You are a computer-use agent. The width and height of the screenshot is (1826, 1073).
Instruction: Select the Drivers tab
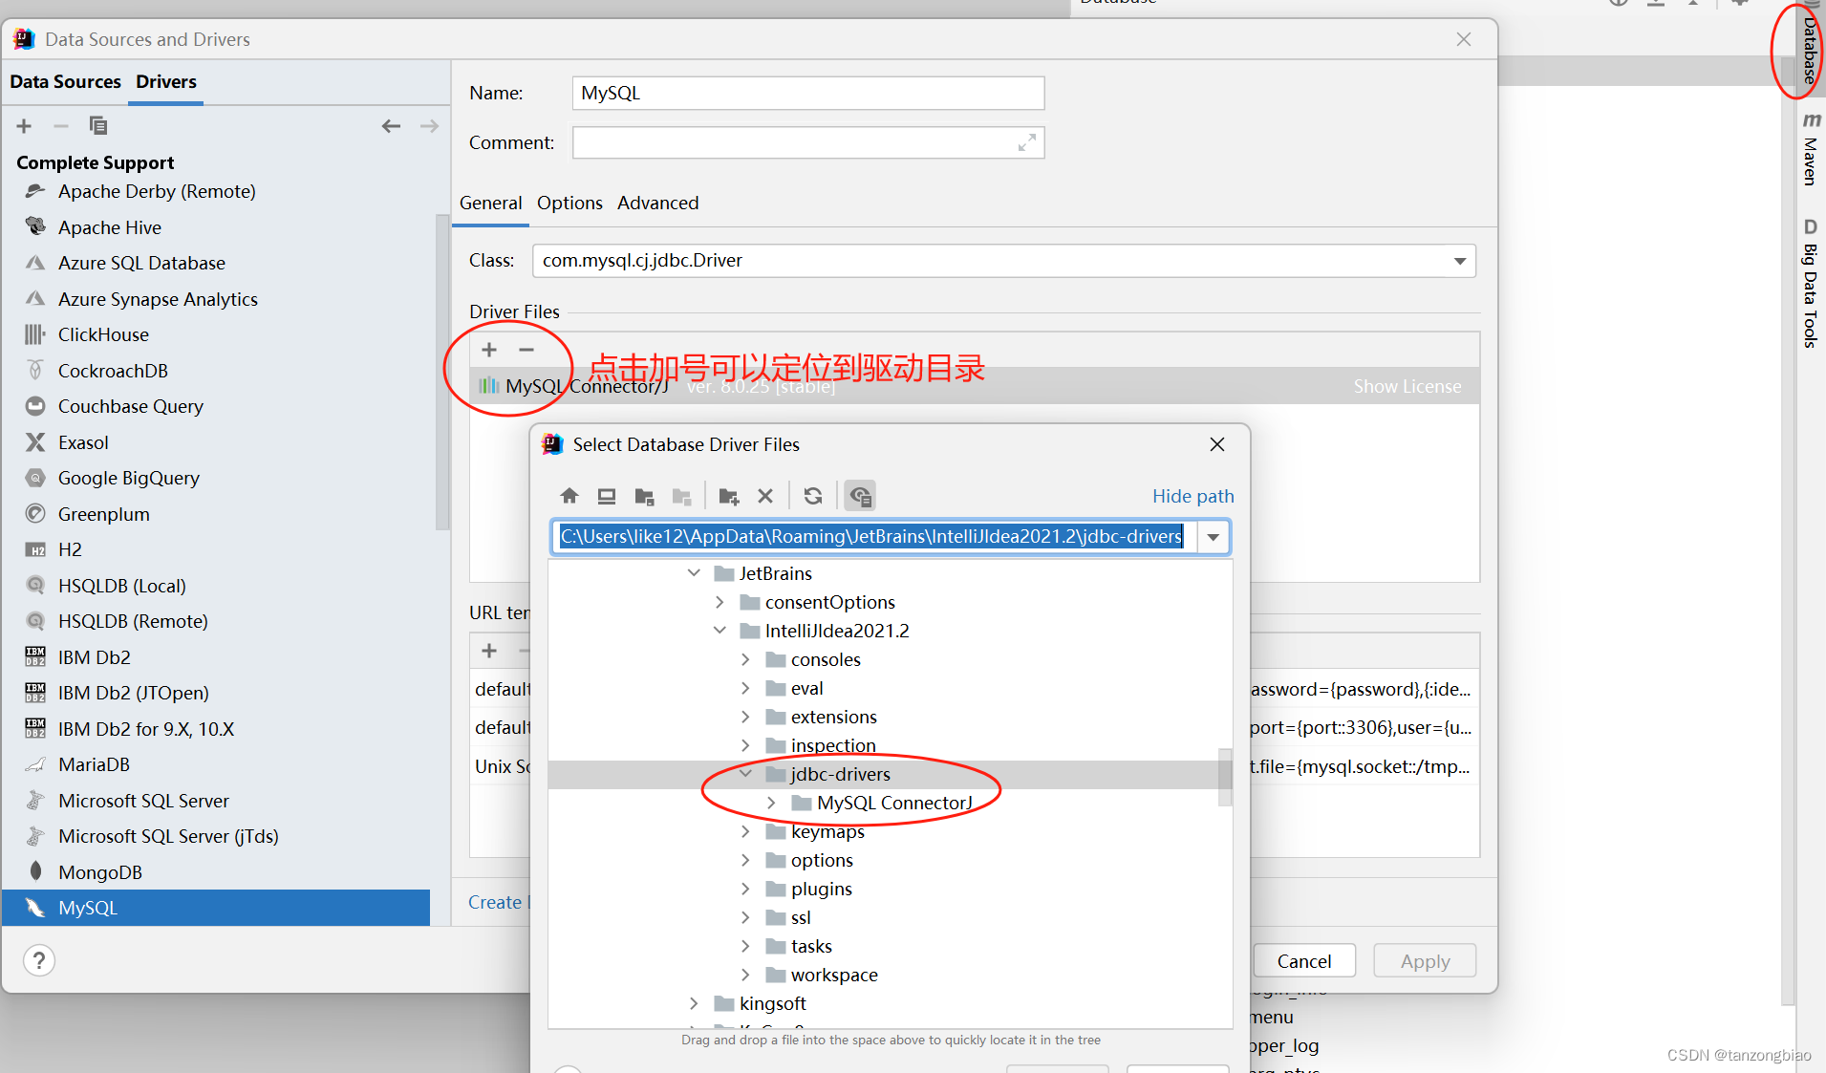166,82
